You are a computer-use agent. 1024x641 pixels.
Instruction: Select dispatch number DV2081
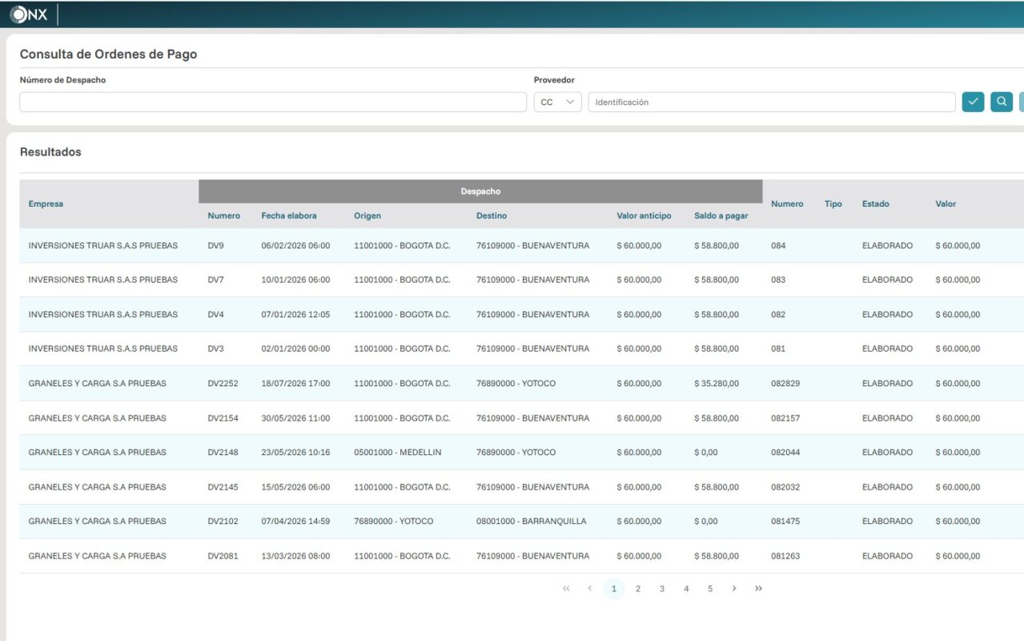pos(223,556)
